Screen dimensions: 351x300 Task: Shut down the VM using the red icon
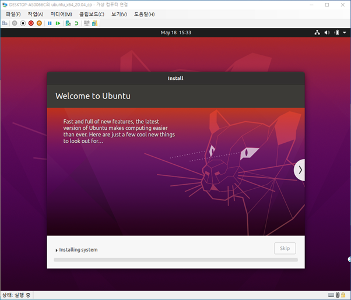coord(31,23)
